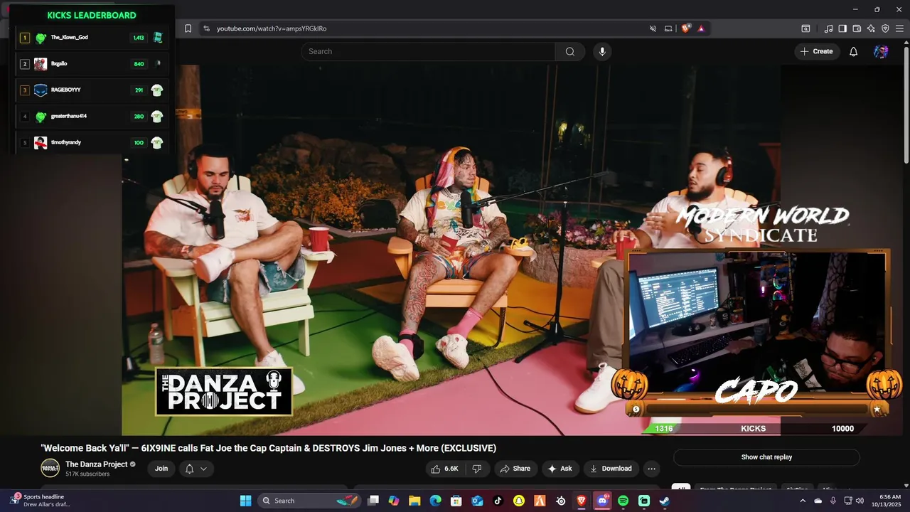Viewport: 910px width, 512px height.
Task: Open File Explorer from the taskbar
Action: click(x=414, y=501)
